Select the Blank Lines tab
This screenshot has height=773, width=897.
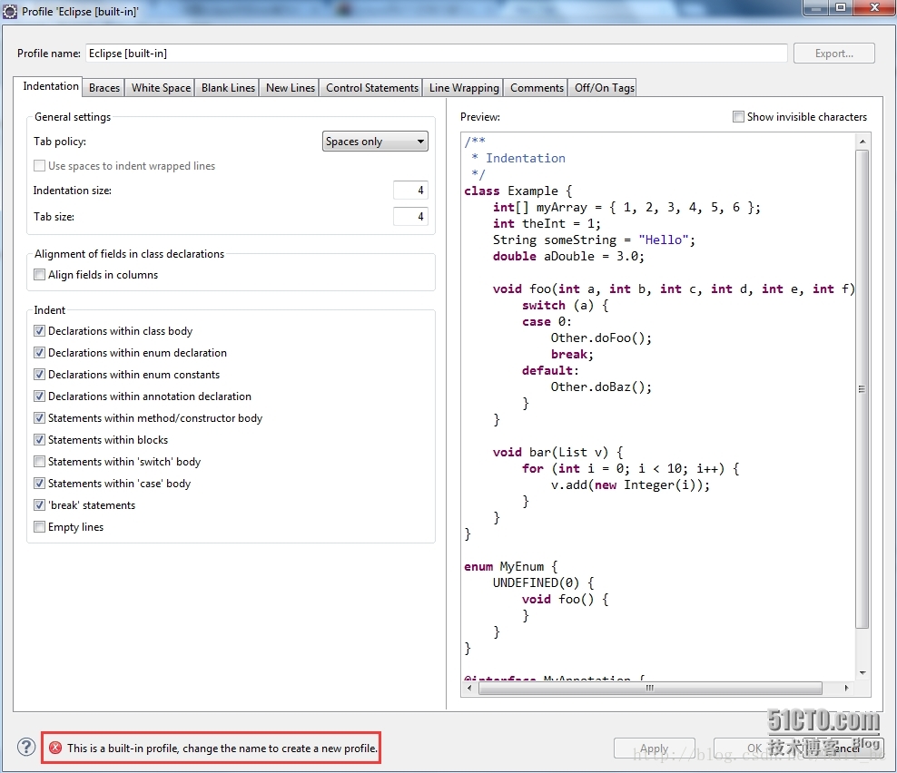click(228, 87)
